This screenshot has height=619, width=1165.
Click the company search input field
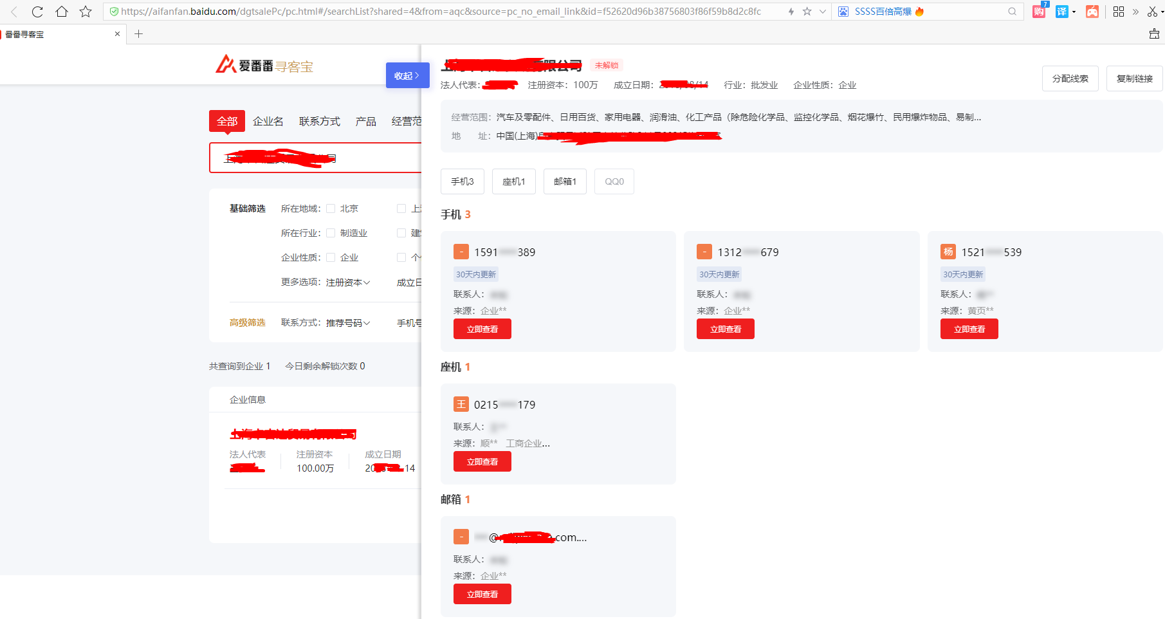315,158
